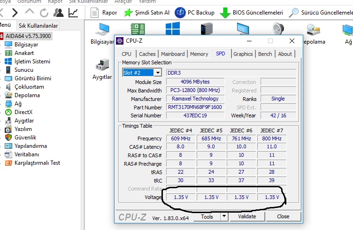Go forward with the AIDA64 right arrow

15,13
